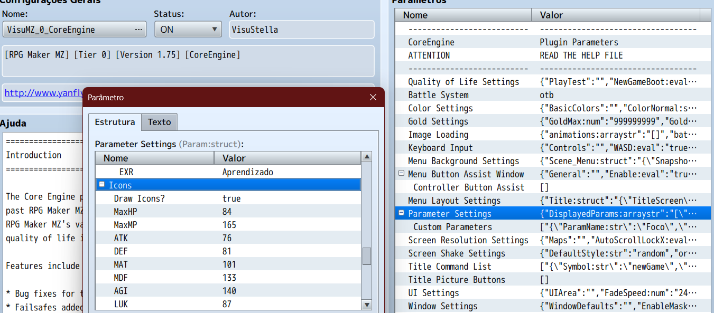Click the LUK value 87

[227, 304]
